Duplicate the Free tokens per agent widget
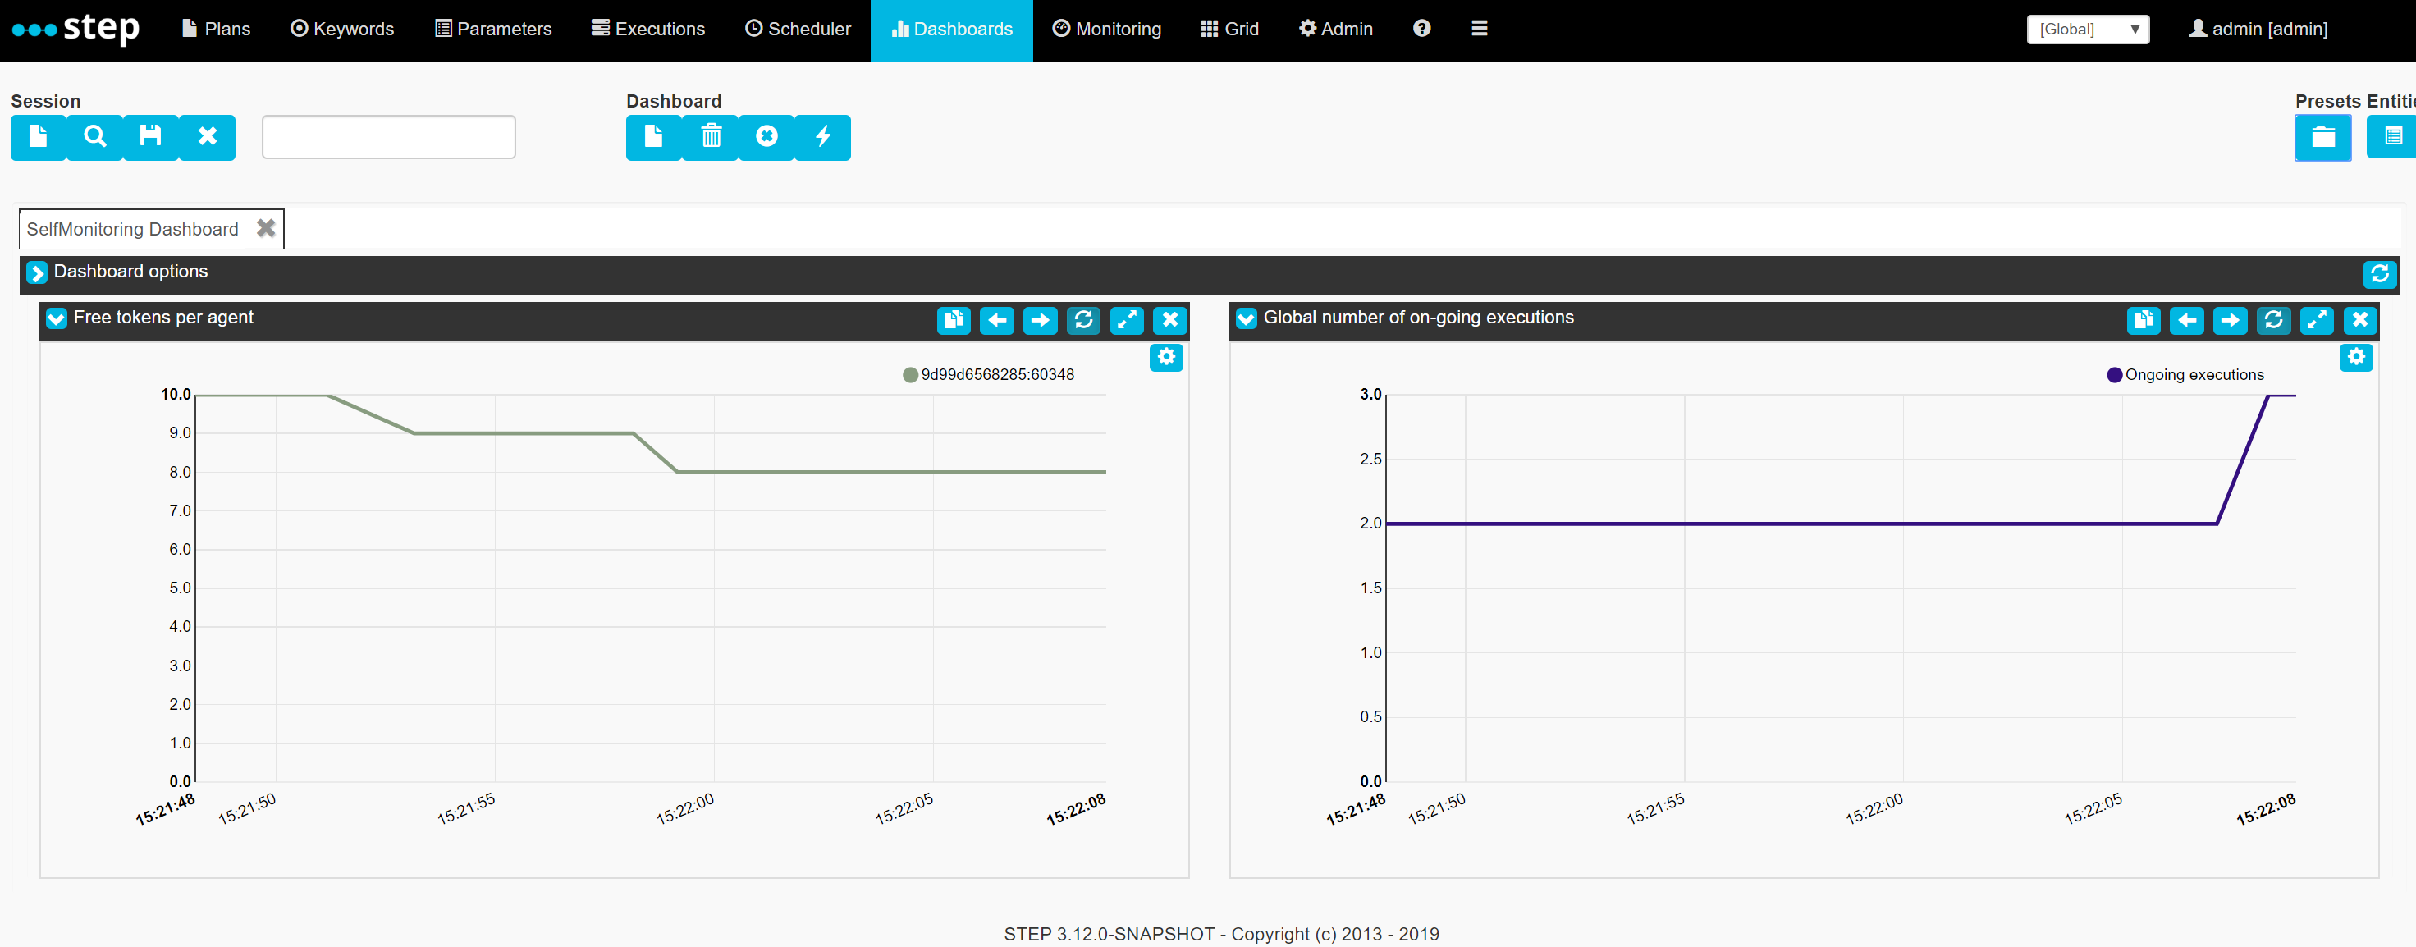This screenshot has height=947, width=2416. click(954, 320)
